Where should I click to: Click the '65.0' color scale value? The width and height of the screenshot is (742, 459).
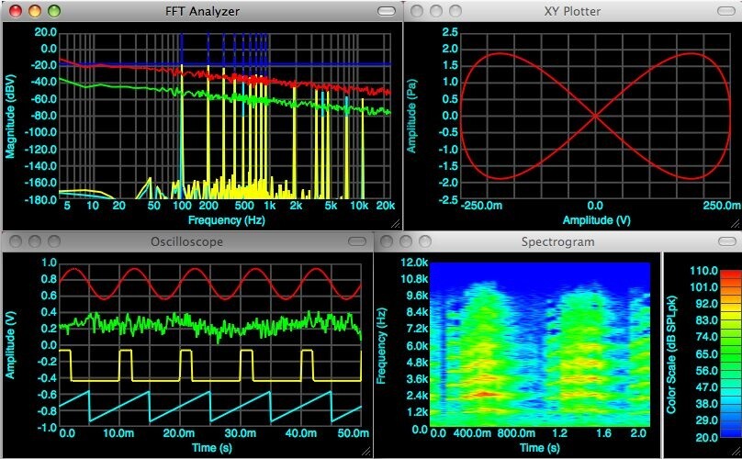tap(707, 354)
